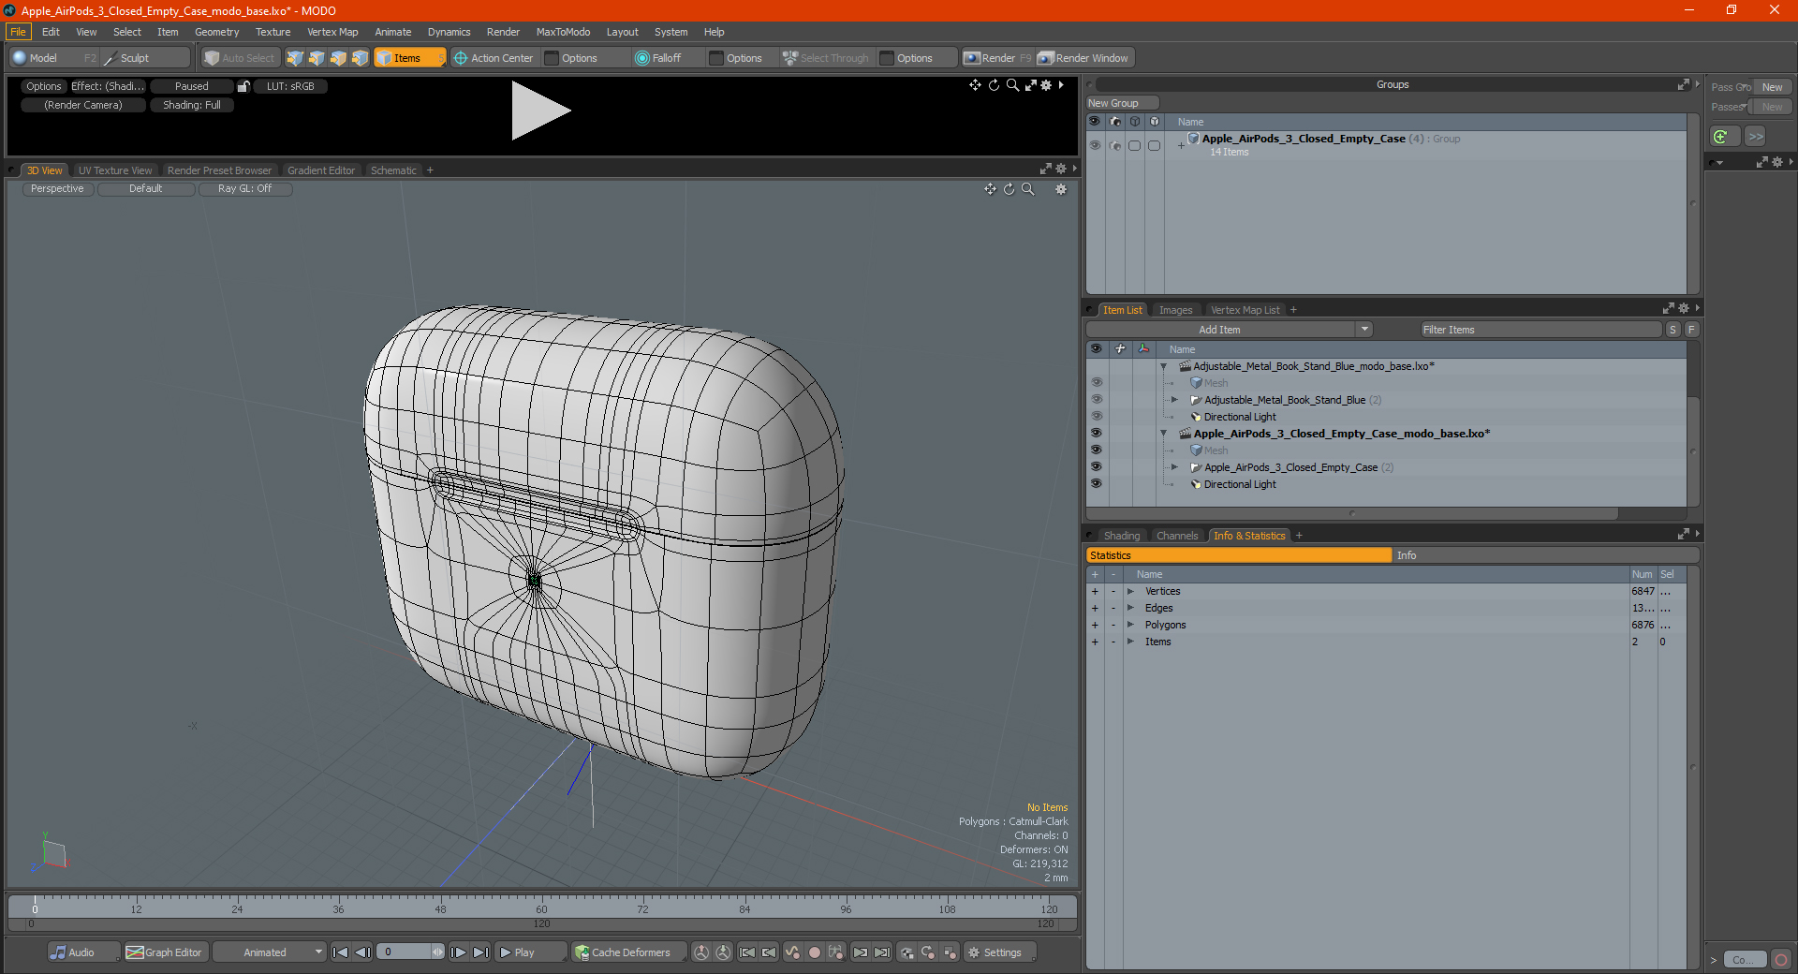Open the Render Window

1083,58
